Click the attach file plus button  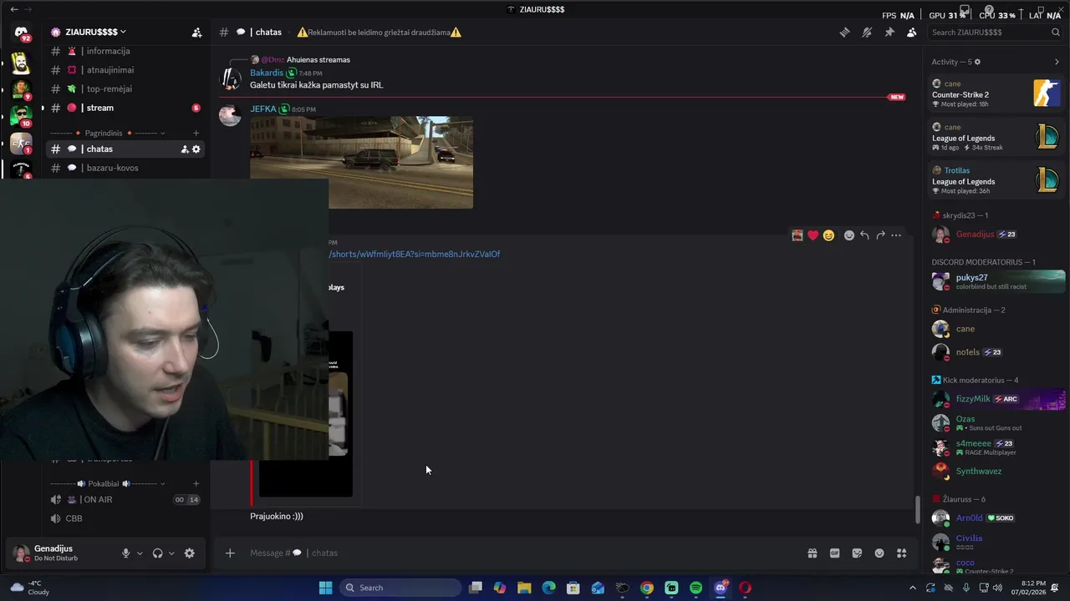pos(230,553)
